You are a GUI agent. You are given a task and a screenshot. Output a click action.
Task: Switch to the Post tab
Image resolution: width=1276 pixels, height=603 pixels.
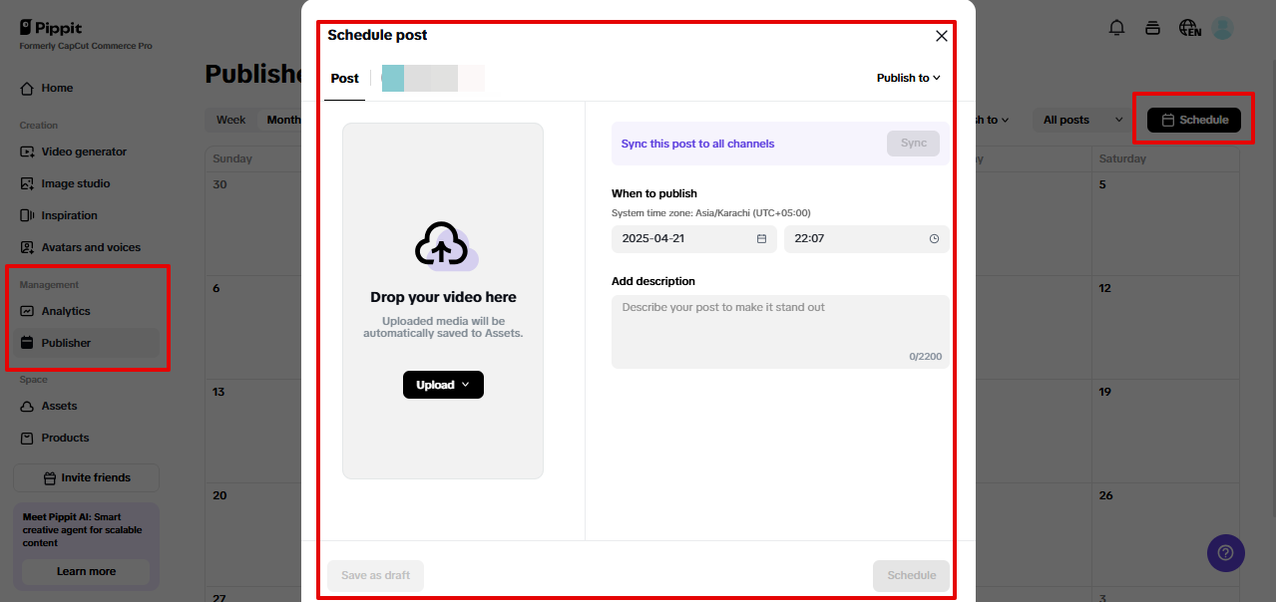344,78
